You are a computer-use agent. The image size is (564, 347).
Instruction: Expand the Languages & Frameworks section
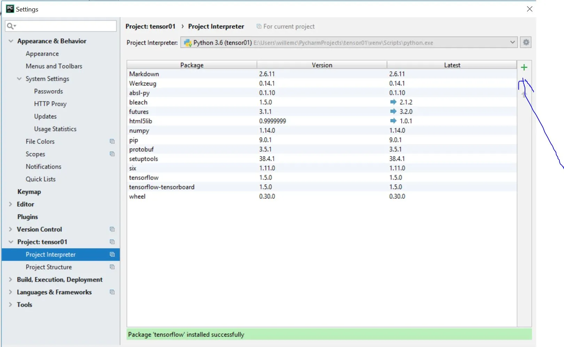(x=10, y=292)
